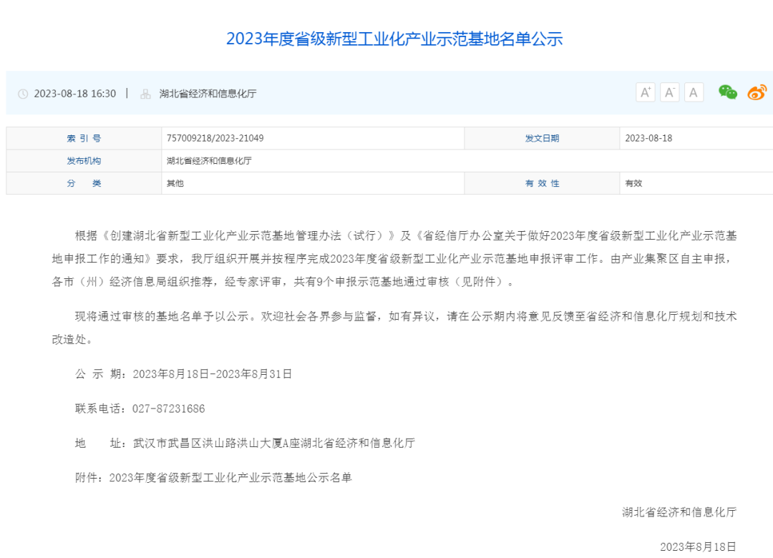Reset font size with plain A button
The image size is (773, 558).
pos(694,92)
